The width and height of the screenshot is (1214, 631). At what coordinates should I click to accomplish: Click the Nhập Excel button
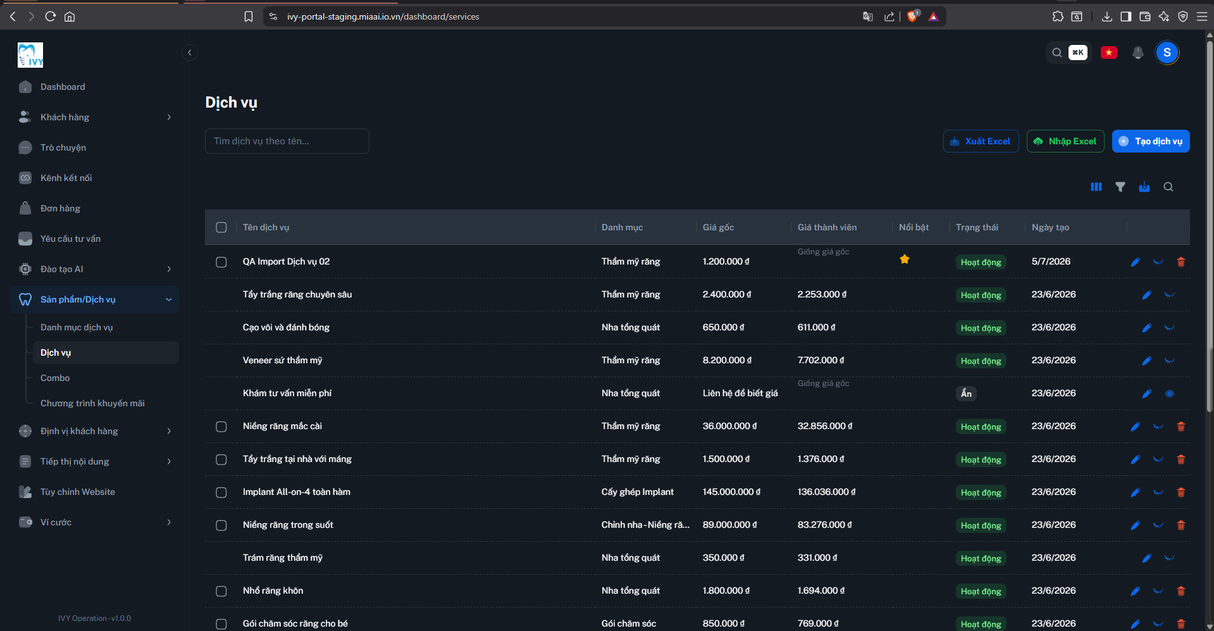click(1065, 141)
